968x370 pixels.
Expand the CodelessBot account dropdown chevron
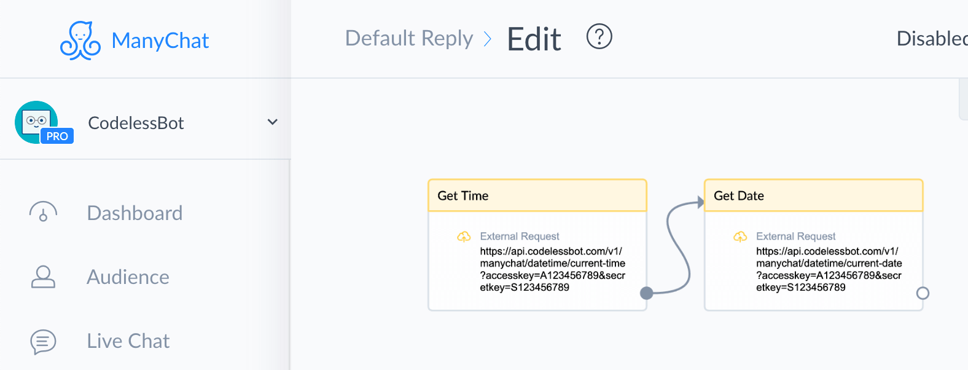[273, 122]
